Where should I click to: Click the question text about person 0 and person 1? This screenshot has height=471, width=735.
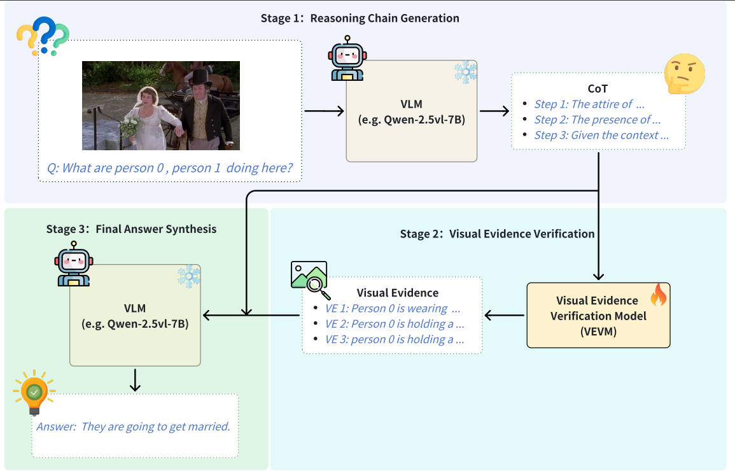tap(170, 168)
